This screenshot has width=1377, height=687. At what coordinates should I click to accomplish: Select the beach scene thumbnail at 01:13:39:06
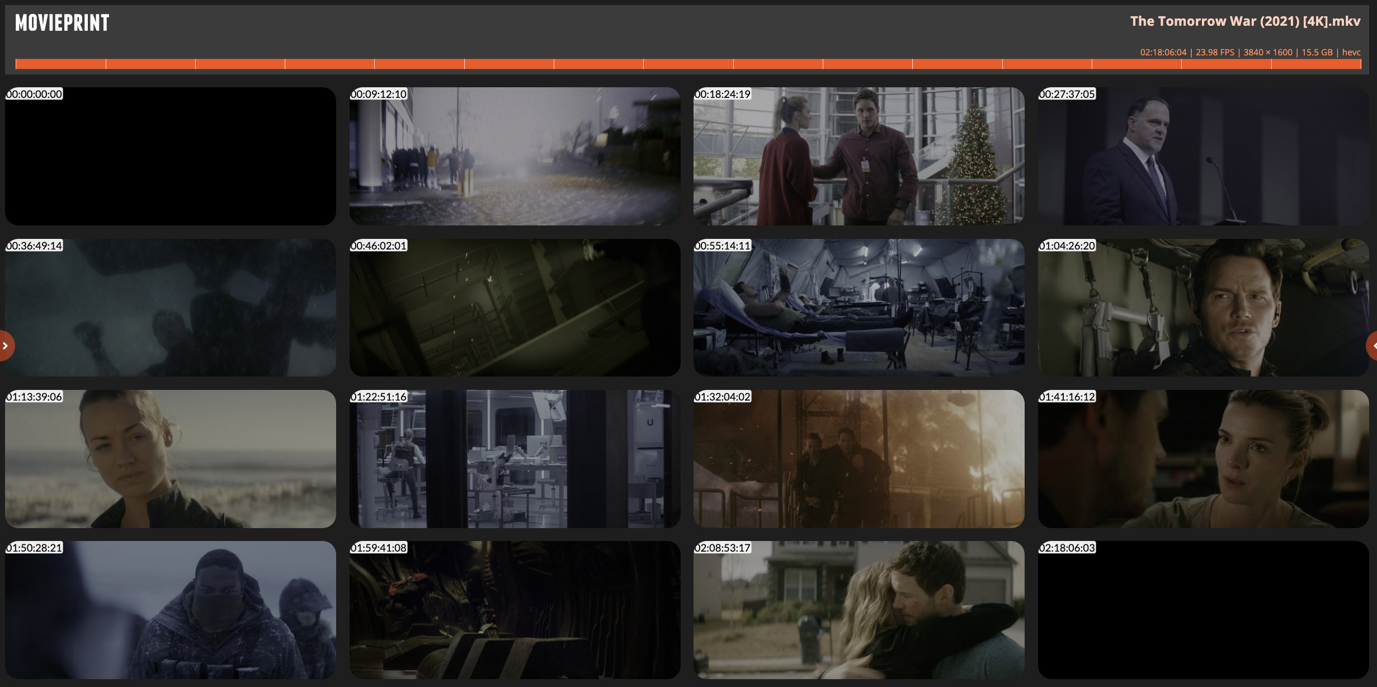(171, 459)
